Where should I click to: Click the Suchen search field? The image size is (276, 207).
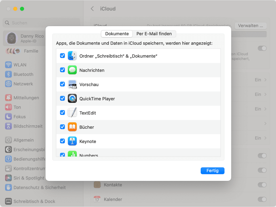click(42, 23)
